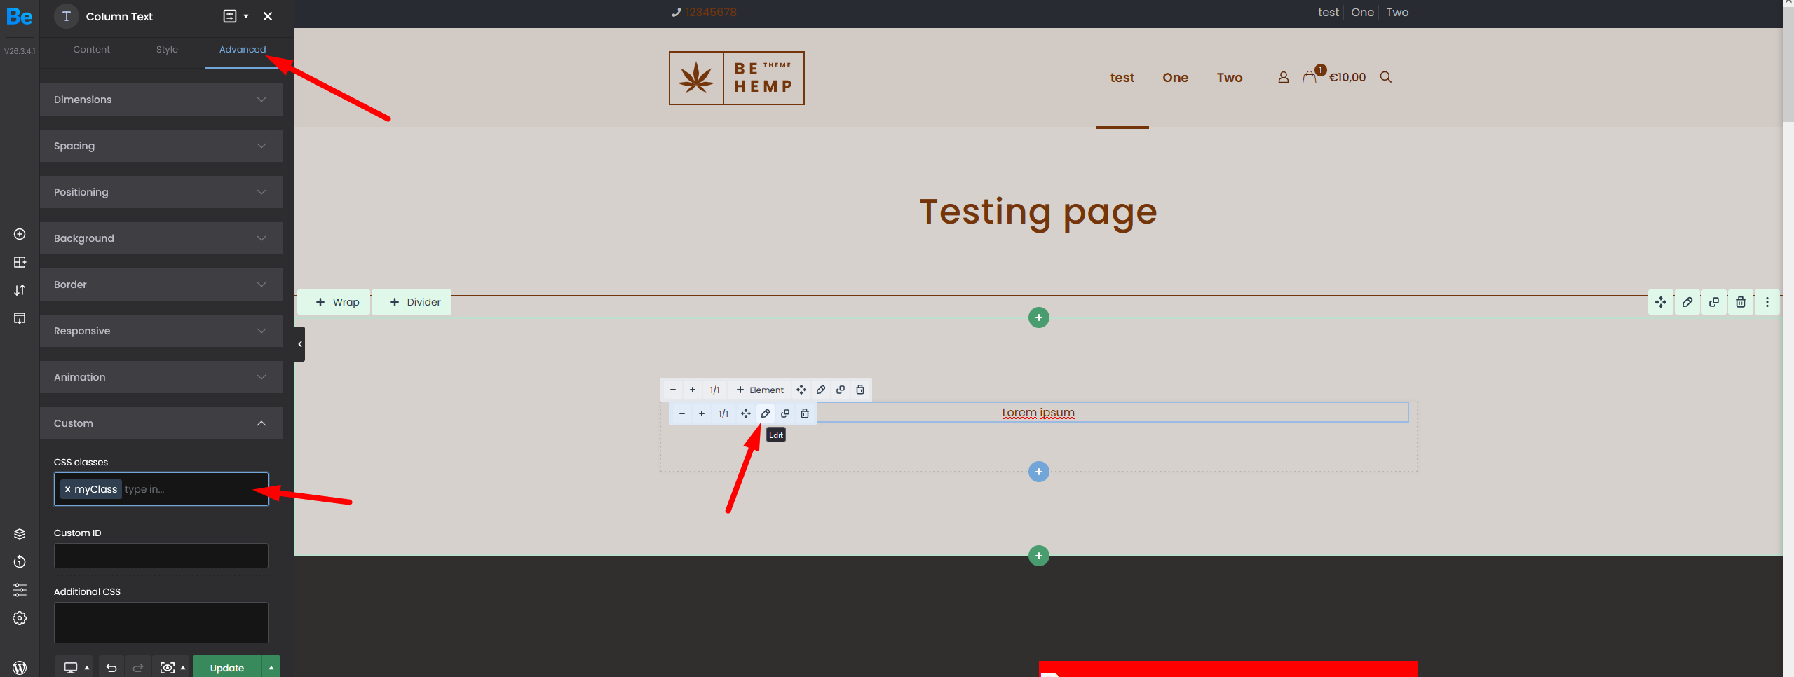Expand the Responsive section
The height and width of the screenshot is (677, 1794).
[x=161, y=331]
